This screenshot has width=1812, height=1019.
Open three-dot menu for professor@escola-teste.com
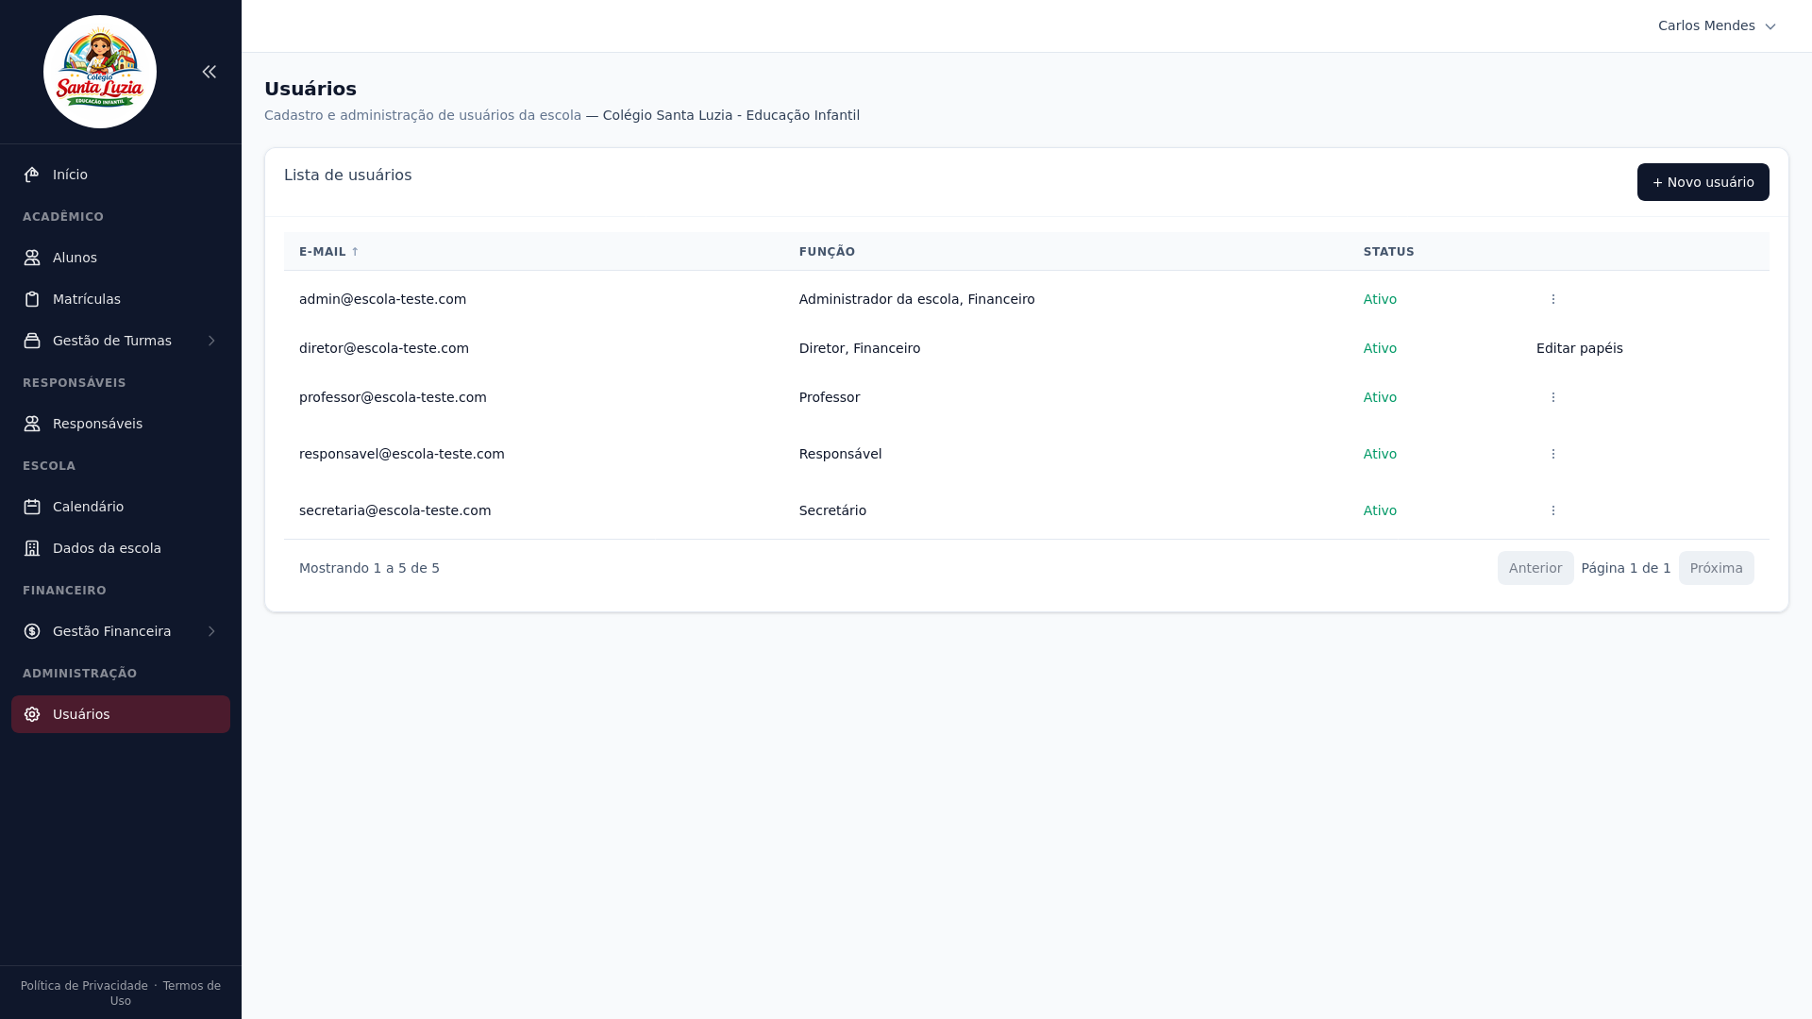point(1552,397)
